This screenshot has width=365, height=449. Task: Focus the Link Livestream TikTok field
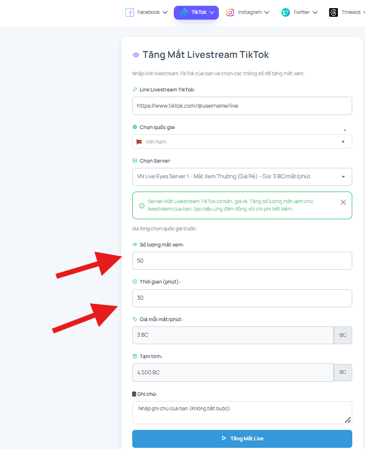point(242,106)
